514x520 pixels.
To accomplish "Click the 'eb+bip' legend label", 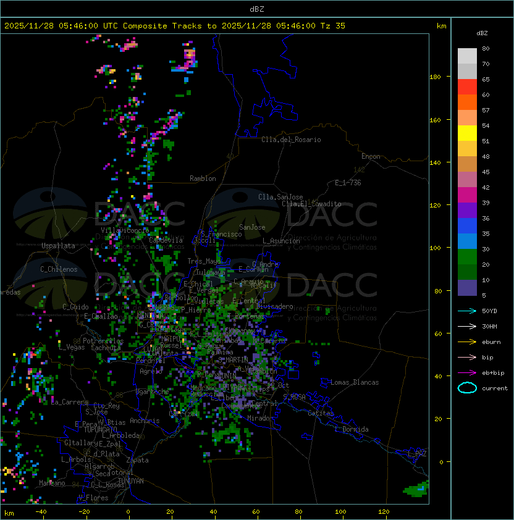I will [493, 373].
